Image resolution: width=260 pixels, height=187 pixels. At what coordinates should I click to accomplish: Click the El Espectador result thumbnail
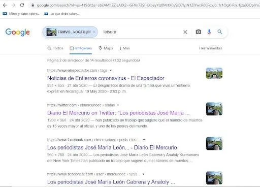pyautogui.click(x=214, y=73)
